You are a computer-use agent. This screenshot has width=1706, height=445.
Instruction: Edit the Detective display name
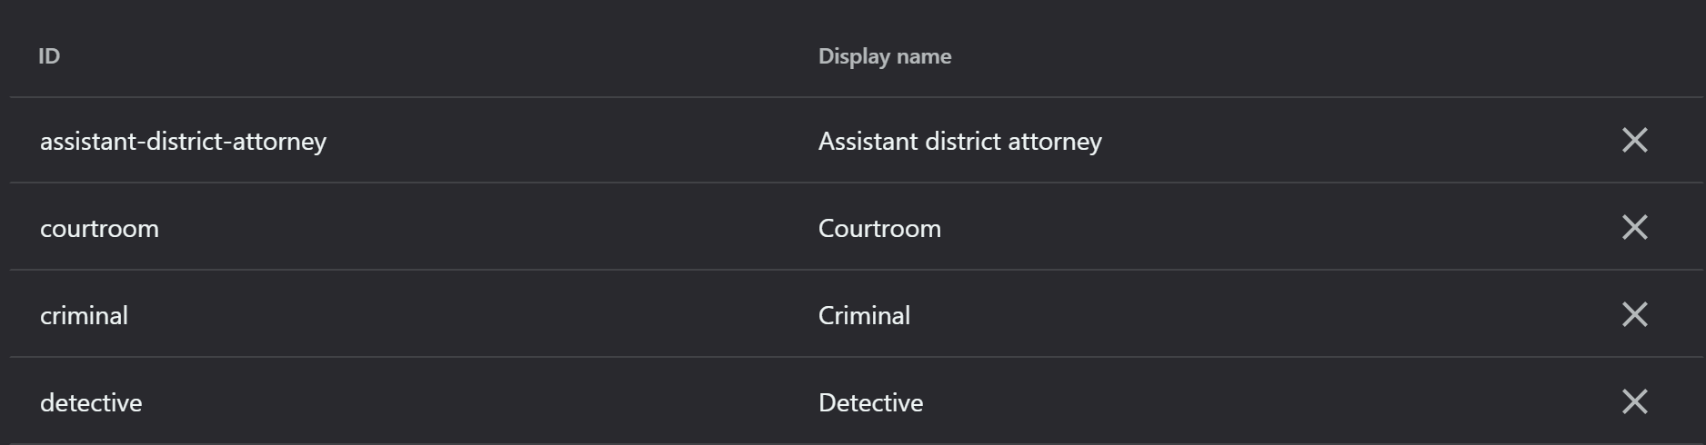[870, 402]
